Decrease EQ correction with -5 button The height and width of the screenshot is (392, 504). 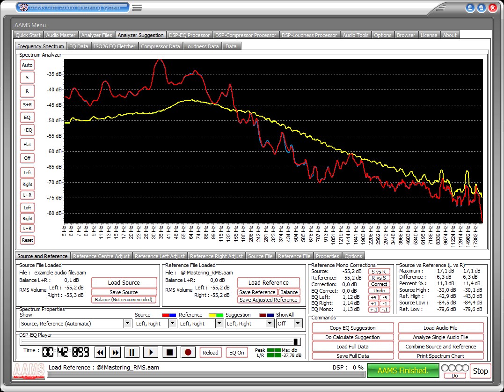coord(385,297)
